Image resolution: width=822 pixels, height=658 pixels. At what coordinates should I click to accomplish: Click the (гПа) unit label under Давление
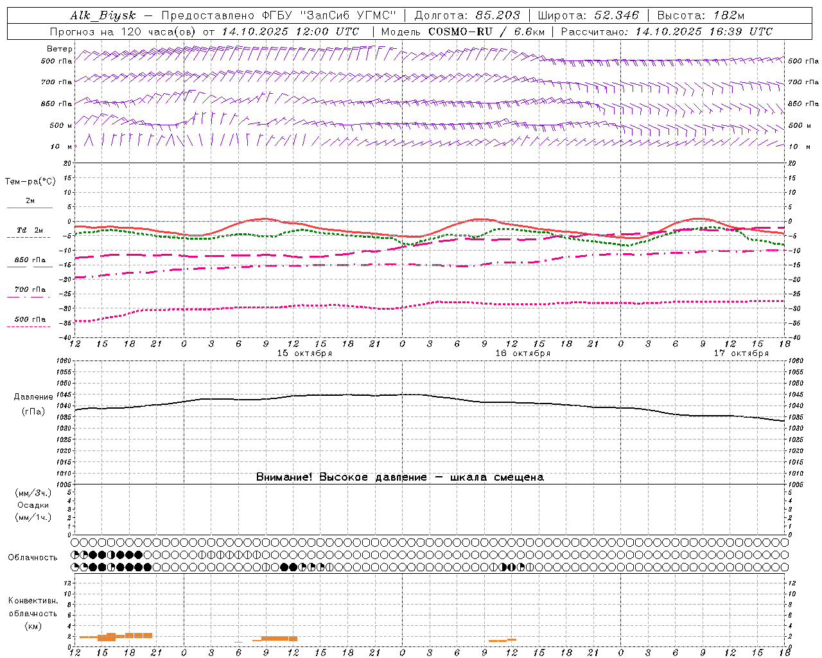pyautogui.click(x=33, y=412)
